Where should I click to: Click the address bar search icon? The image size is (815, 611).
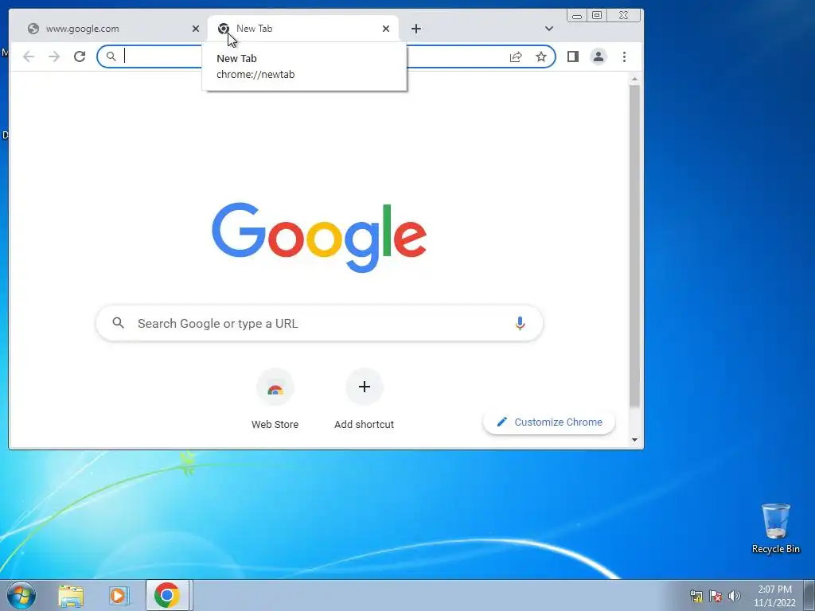pos(111,56)
